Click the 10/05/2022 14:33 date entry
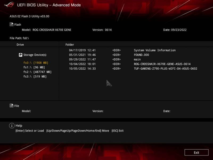The width and height of the screenshot is (213, 160). coord(82,69)
